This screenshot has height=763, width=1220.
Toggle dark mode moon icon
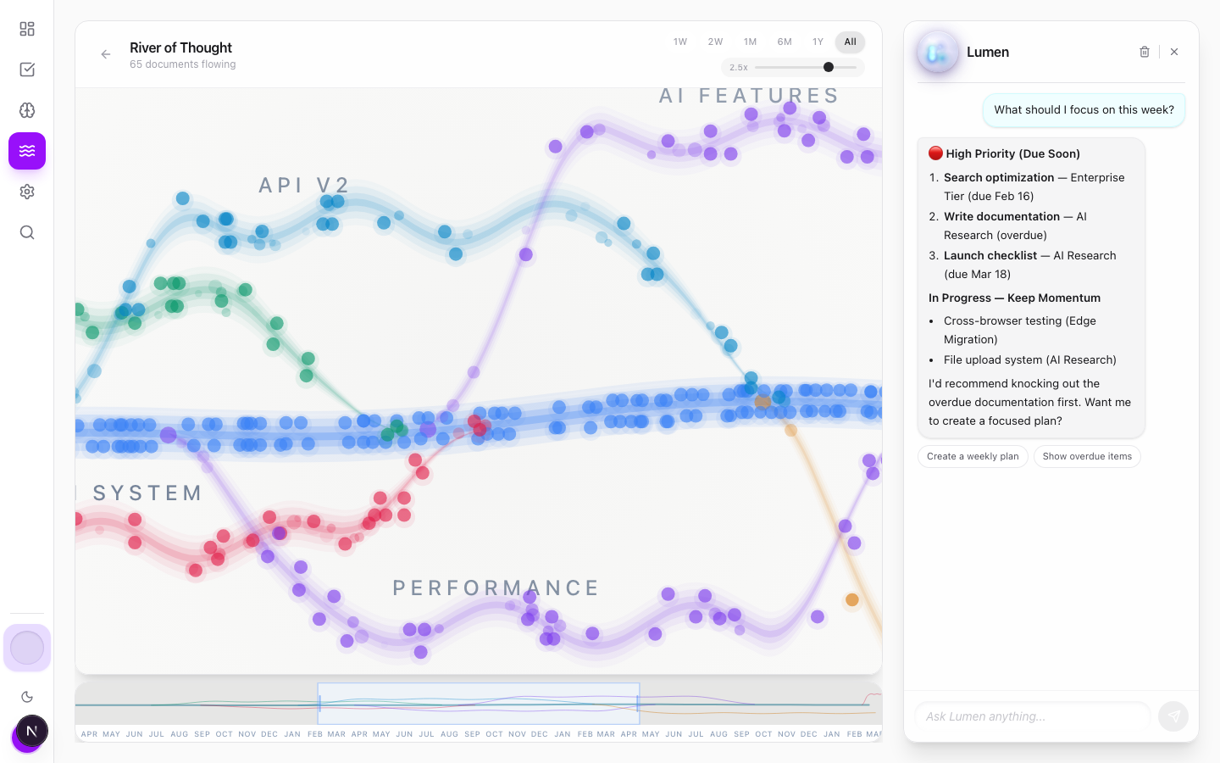pos(27,697)
